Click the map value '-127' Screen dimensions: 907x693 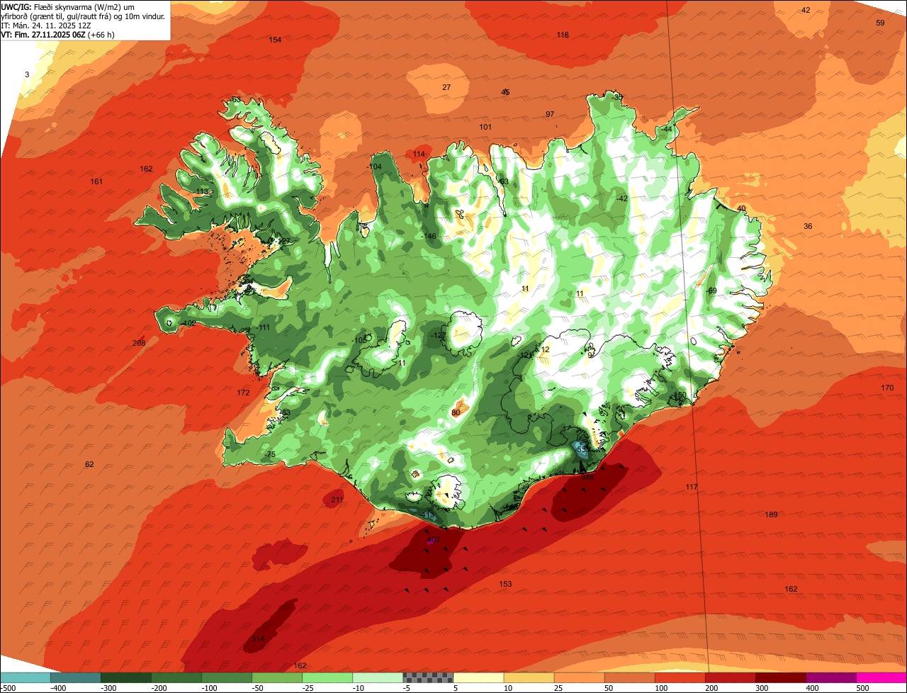click(438, 335)
